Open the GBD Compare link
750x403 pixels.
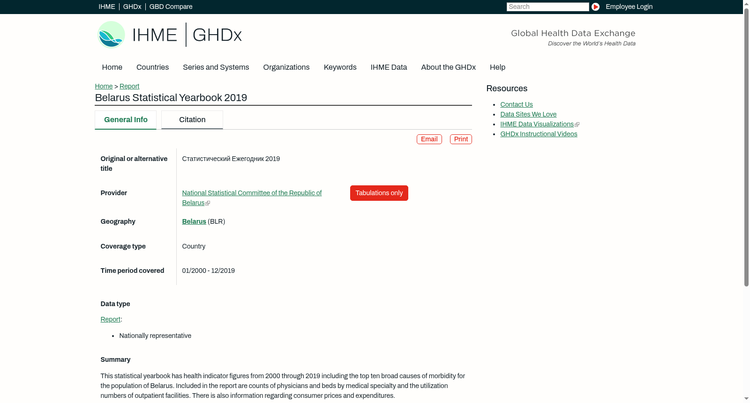tap(171, 7)
